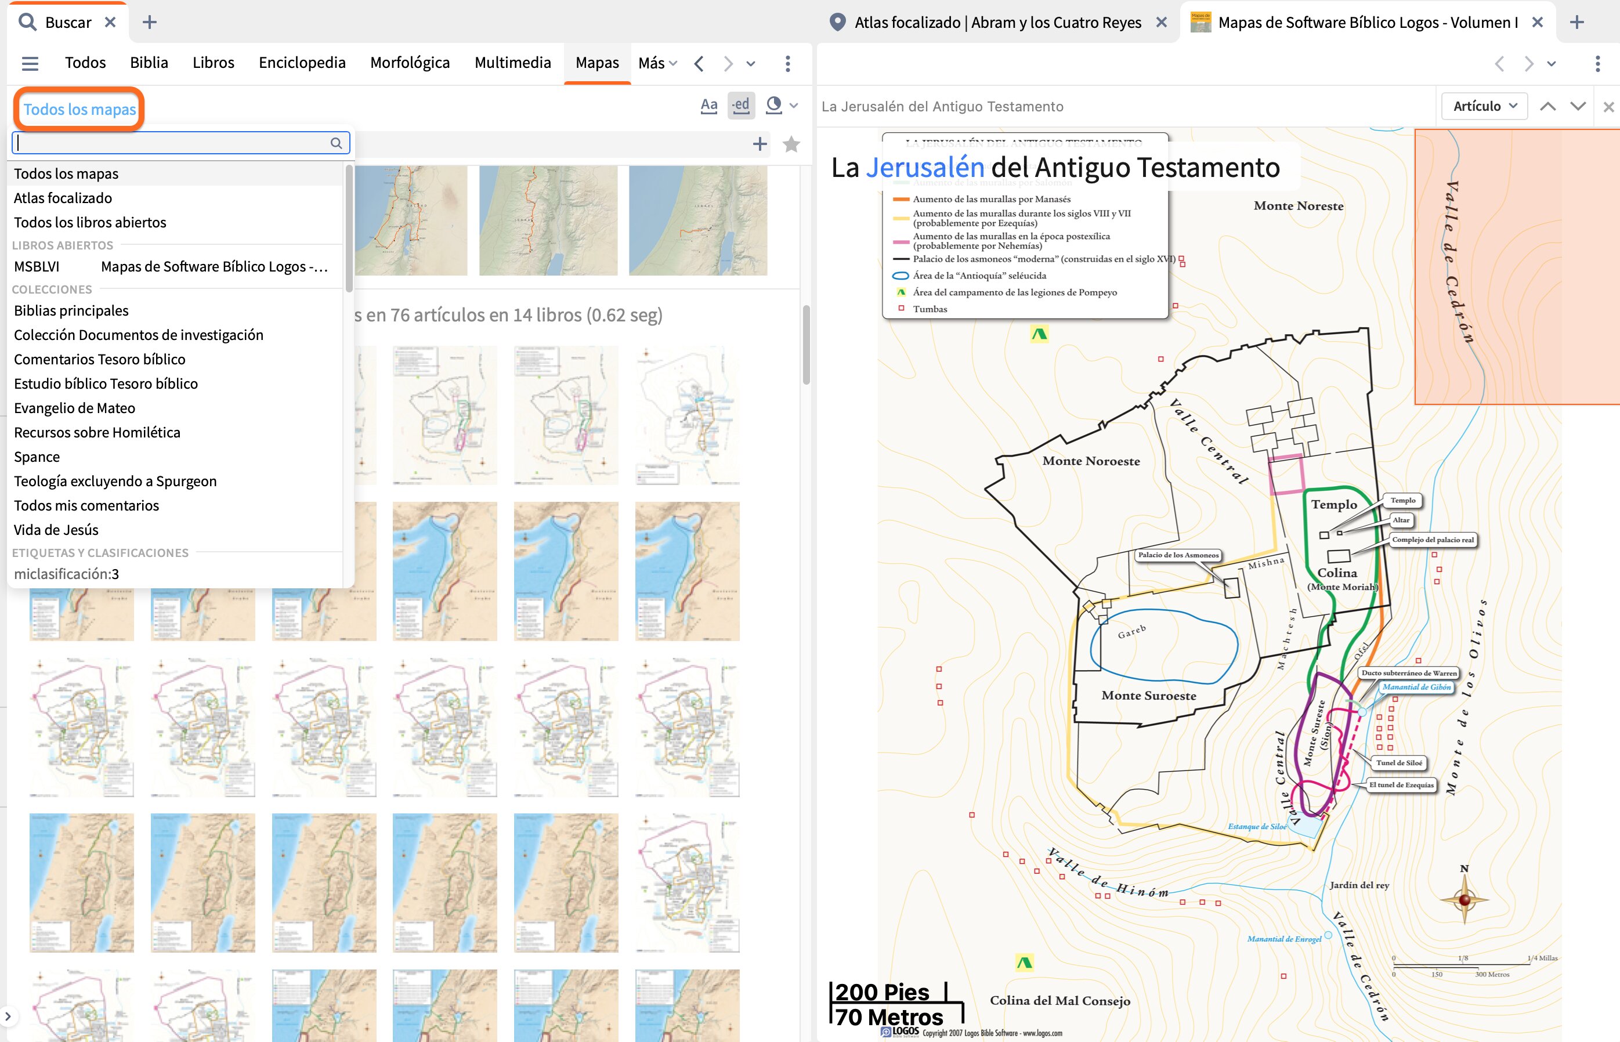This screenshot has height=1042, width=1620.
Task: Select Mapas search type
Action: pos(597,63)
